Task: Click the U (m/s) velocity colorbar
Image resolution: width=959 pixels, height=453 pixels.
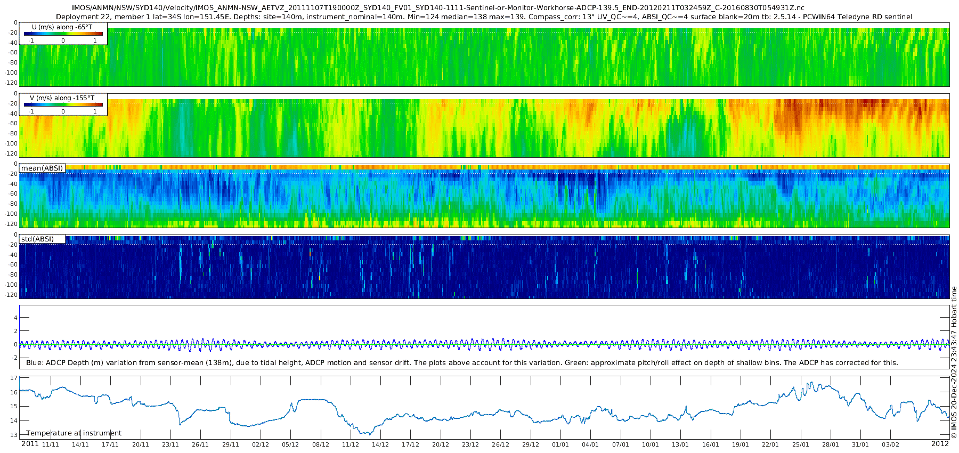Action: coord(63,34)
